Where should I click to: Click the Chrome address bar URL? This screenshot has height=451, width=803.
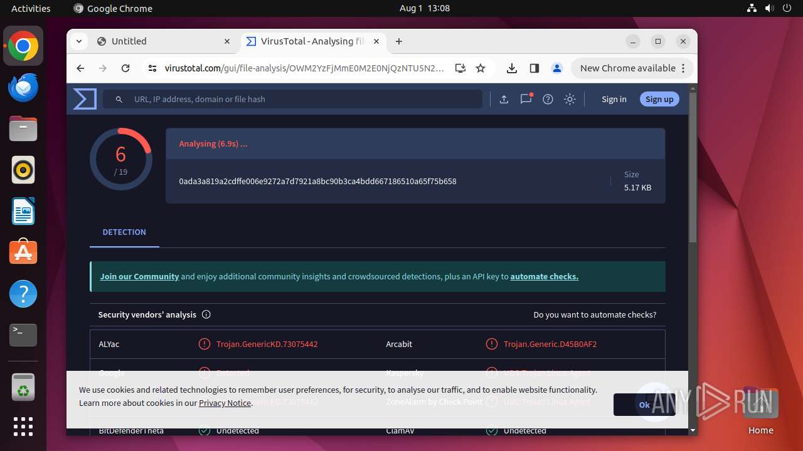(304, 68)
